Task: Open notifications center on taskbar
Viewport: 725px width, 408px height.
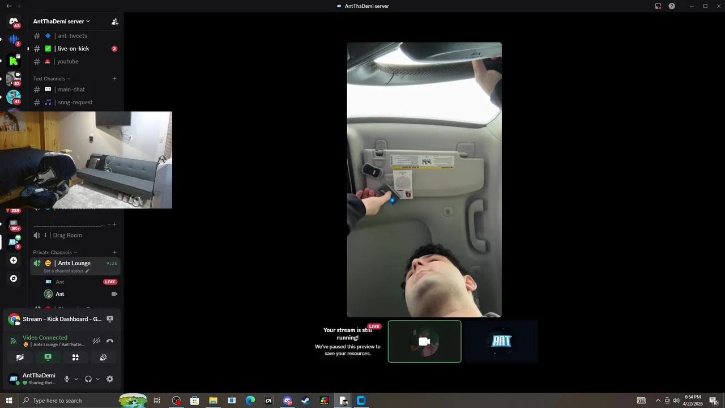Action: point(714,401)
